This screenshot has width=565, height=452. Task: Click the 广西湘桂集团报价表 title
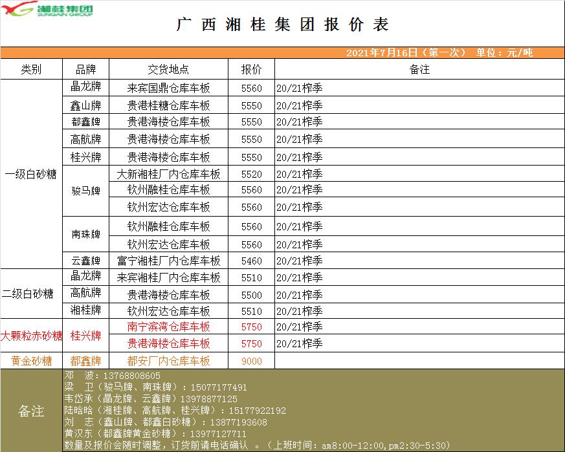[283, 25]
